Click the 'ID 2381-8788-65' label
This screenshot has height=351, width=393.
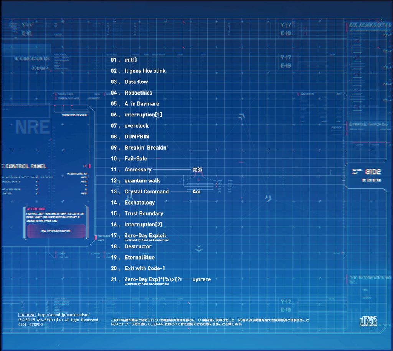click(x=32, y=58)
